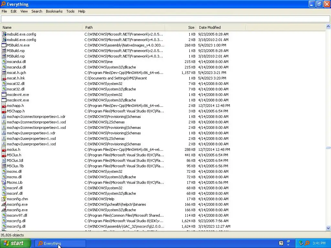Sort by the Path column header
The height and width of the screenshot is (248, 331).
click(124, 27)
